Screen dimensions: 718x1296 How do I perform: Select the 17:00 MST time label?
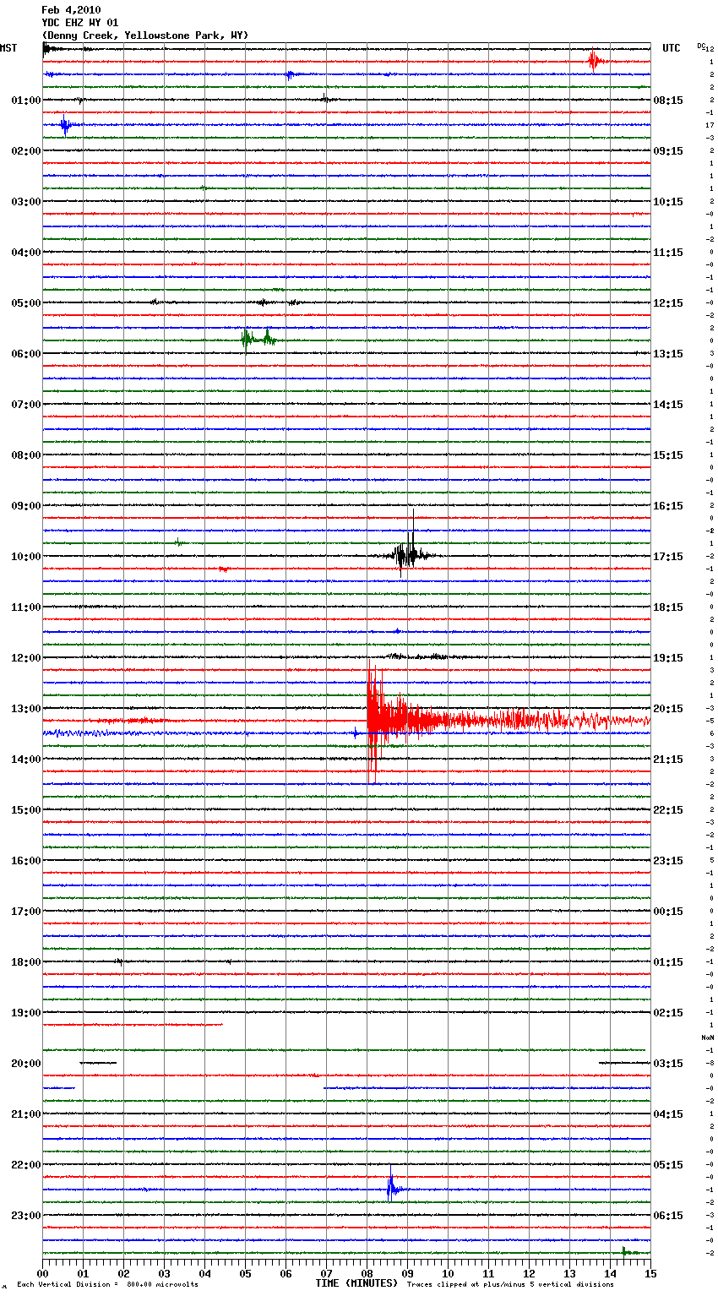(x=26, y=912)
